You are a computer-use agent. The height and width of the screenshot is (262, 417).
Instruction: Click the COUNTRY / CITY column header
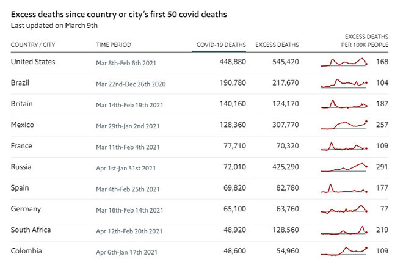click(x=34, y=45)
